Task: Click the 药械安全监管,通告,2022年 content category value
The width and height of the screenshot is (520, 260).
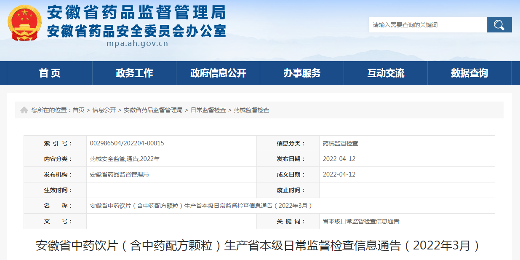Action: [125, 159]
